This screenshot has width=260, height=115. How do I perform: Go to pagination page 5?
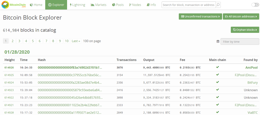click(33, 41)
